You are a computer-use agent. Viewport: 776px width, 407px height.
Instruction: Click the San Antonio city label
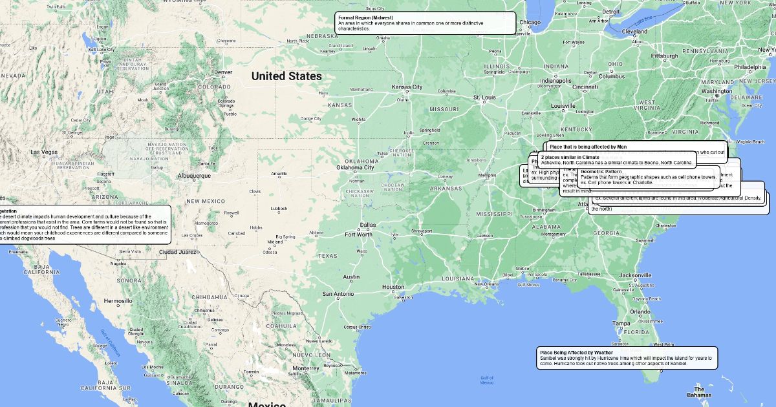coord(338,294)
